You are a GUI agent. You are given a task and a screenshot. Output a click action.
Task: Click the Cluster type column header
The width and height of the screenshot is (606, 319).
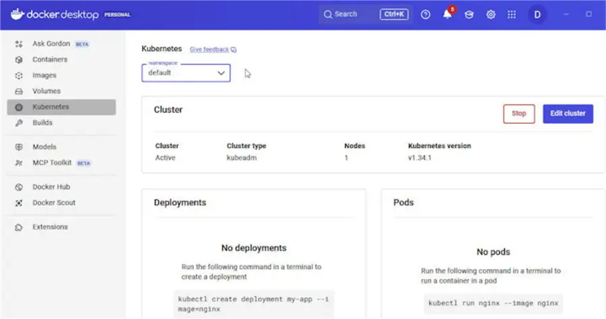click(x=246, y=145)
